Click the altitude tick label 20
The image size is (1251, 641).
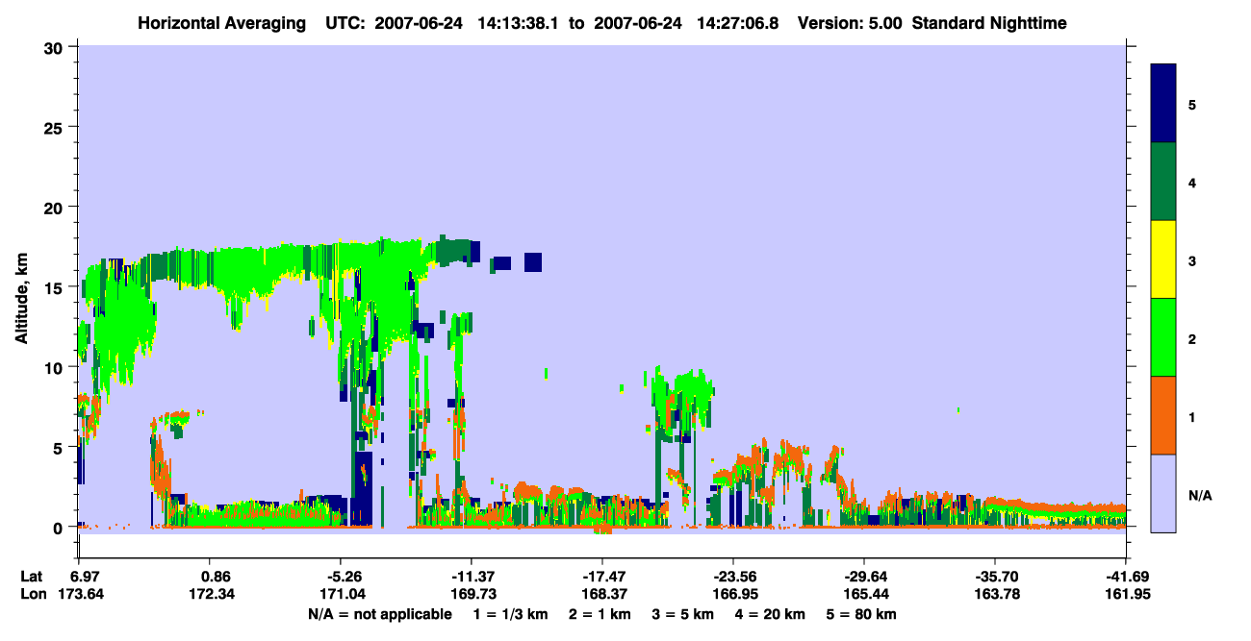point(56,208)
